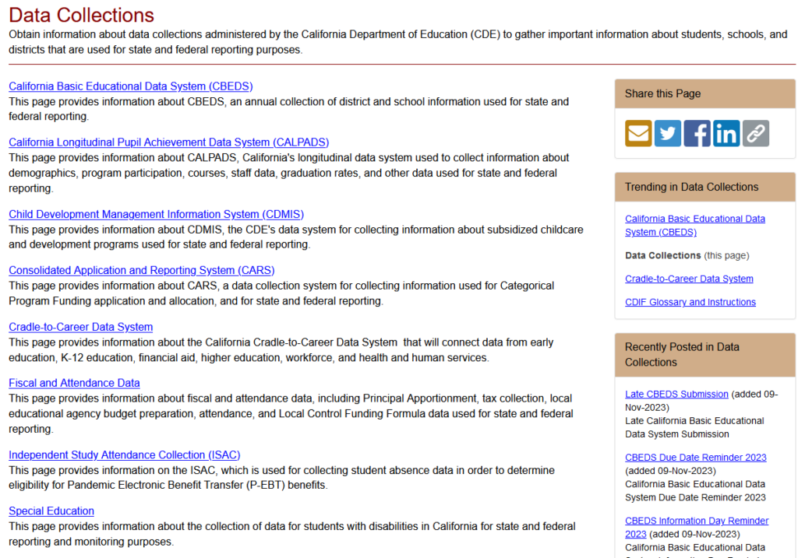
Task: Open California Basic Educational Data System (CBEDS) page
Action: point(130,86)
